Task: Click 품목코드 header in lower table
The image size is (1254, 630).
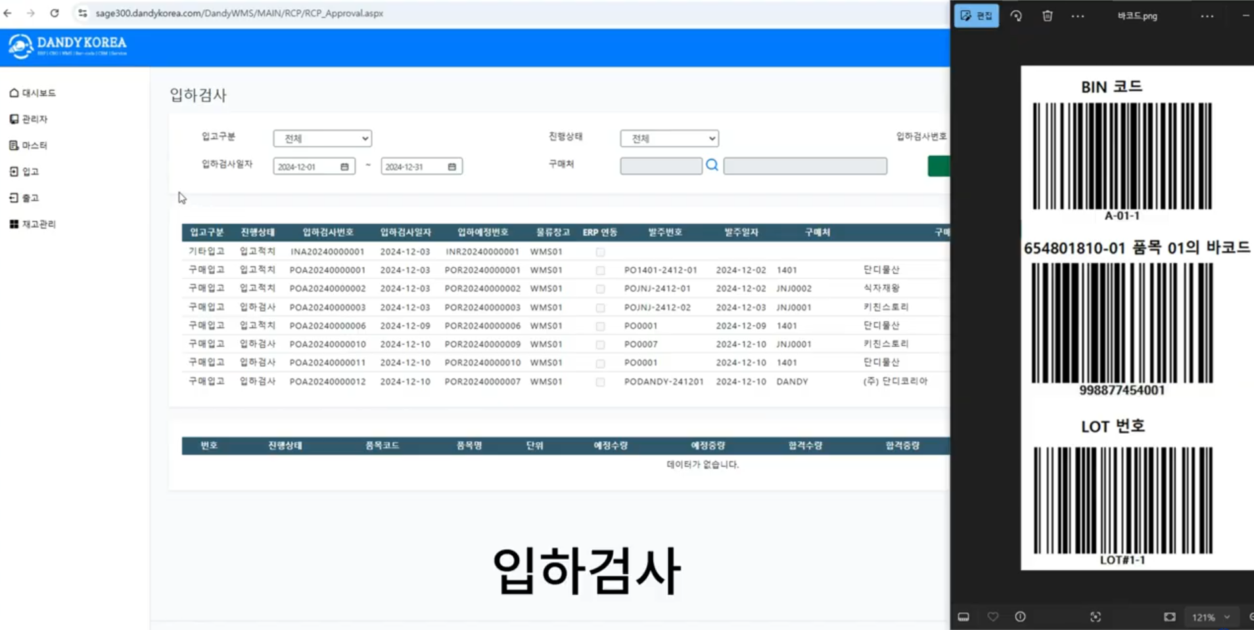Action: pyautogui.click(x=382, y=446)
